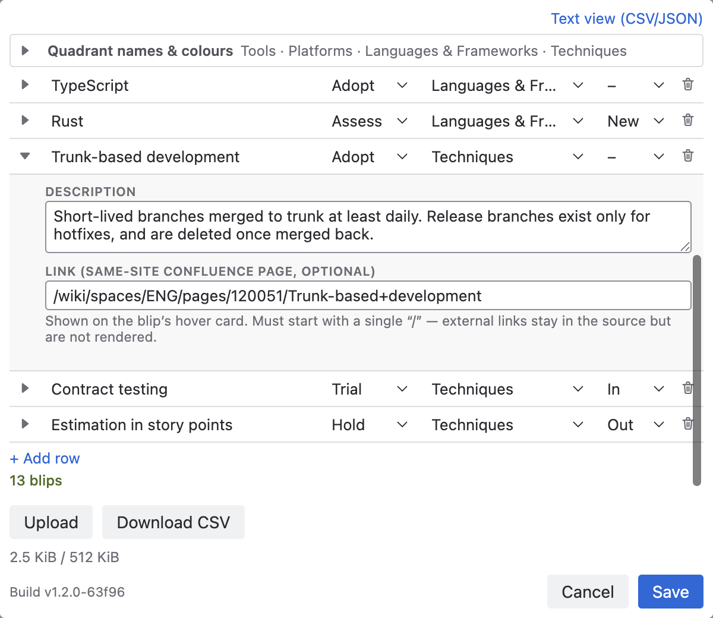713x618 pixels.
Task: Delete the Rust row
Action: point(687,120)
